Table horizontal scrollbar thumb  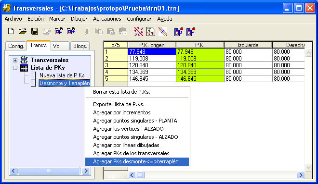[x=140, y=175]
